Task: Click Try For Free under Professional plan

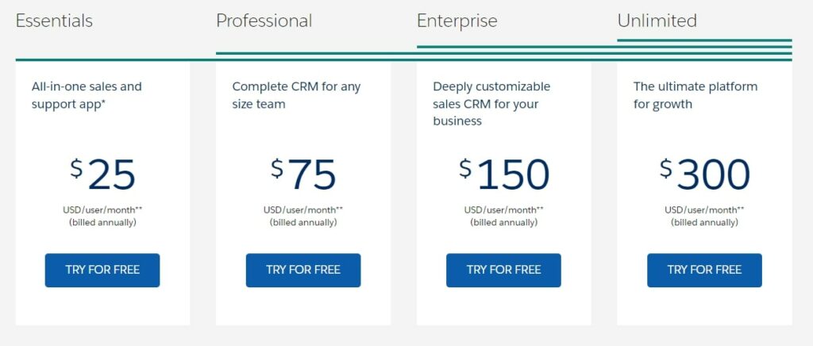Action: [x=303, y=270]
